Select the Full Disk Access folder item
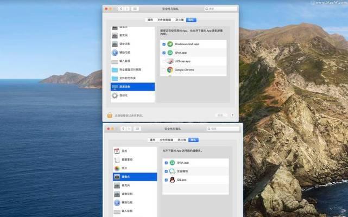The image size is (348, 217). tap(132, 69)
